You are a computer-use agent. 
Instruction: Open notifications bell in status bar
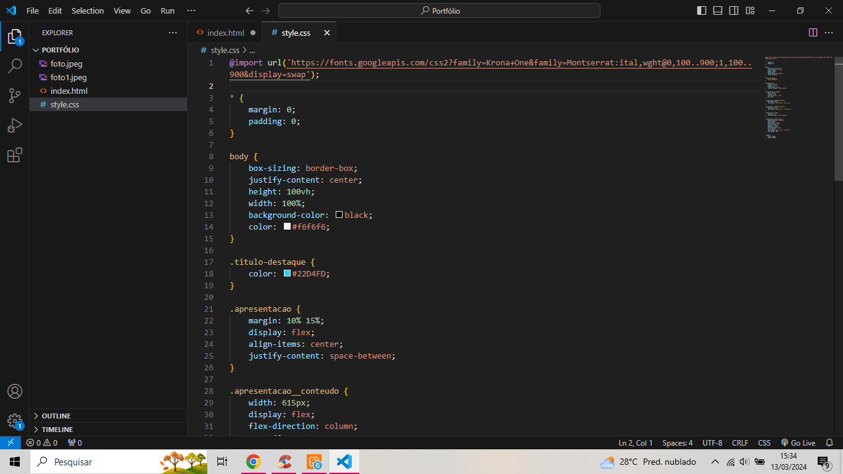tap(829, 443)
